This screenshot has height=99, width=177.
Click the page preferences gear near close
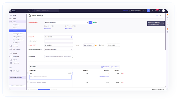[157, 15]
